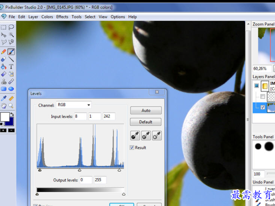Pick the white point eyedropper in Levels
275x206 pixels.
coord(157,136)
